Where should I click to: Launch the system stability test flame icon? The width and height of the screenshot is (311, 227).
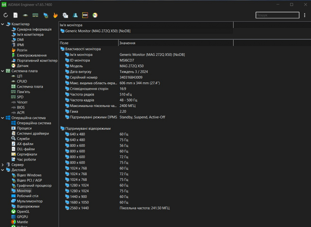(x=55, y=15)
